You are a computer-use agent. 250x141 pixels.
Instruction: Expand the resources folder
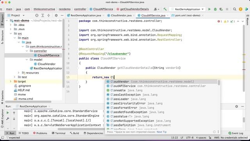19,73
